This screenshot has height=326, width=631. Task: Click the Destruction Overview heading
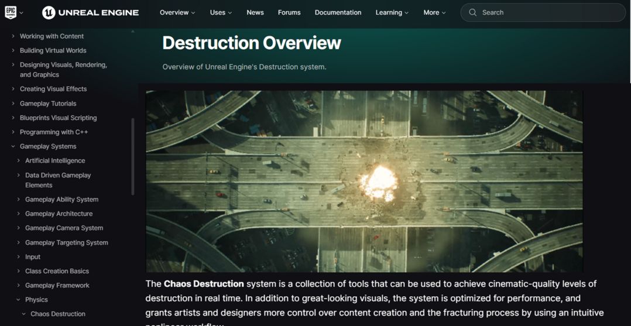coord(252,43)
